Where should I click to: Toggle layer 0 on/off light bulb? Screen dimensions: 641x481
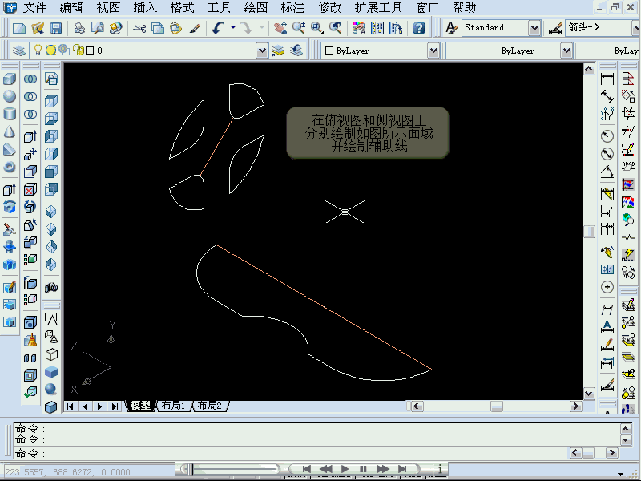(x=37, y=51)
